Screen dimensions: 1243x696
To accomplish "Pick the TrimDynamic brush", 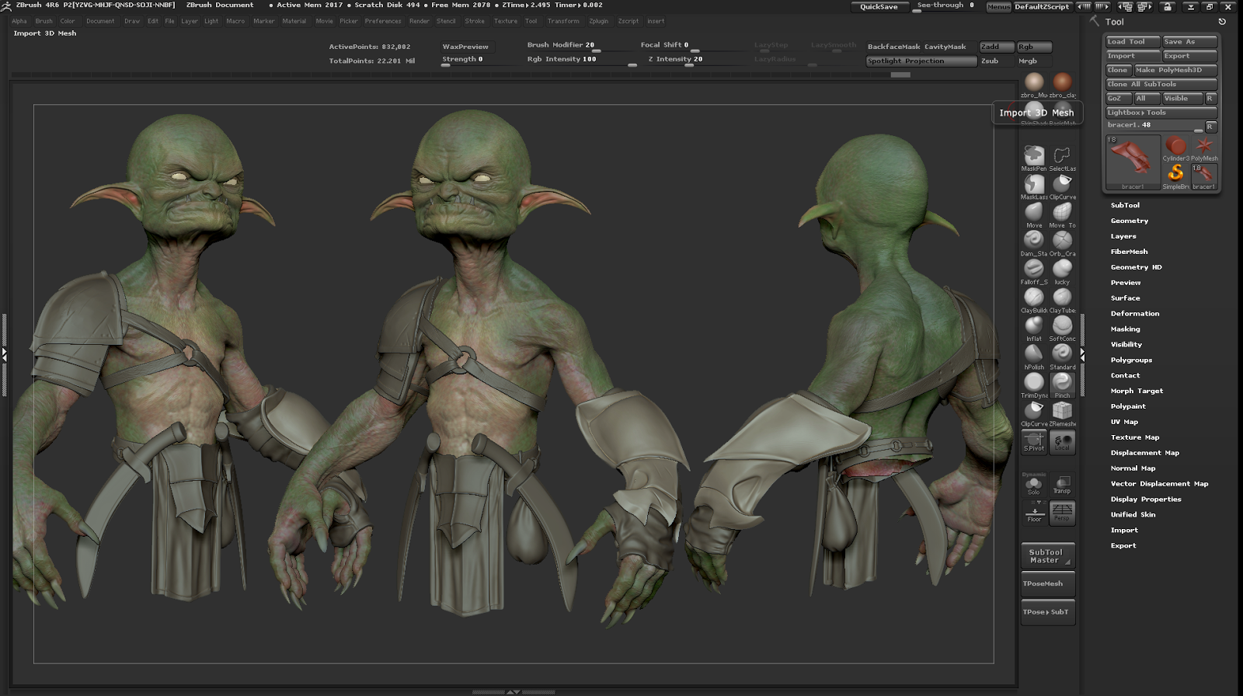I will point(1034,384).
